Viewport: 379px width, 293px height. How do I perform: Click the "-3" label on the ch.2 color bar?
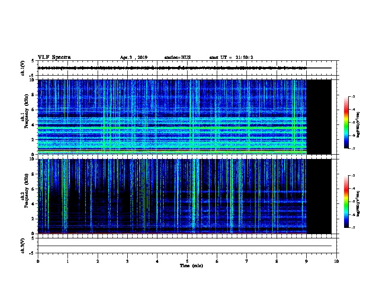353,176
